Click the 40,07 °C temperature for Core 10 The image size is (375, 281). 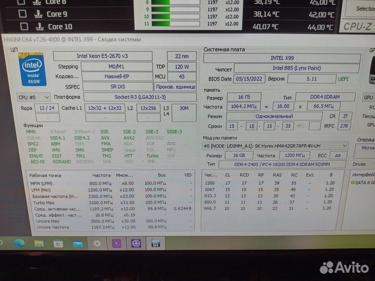(x=266, y=27)
